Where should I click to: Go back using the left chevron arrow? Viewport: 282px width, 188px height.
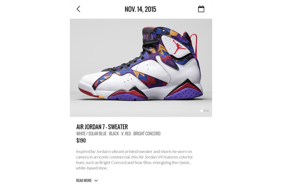(78, 9)
